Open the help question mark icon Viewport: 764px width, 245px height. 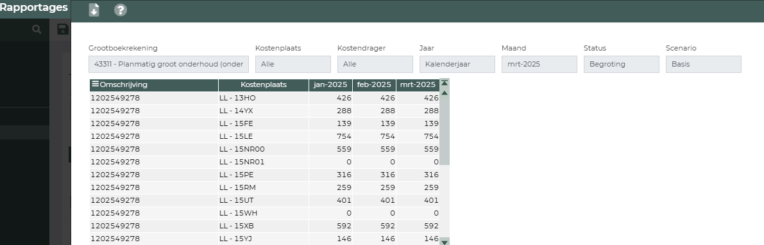121,10
